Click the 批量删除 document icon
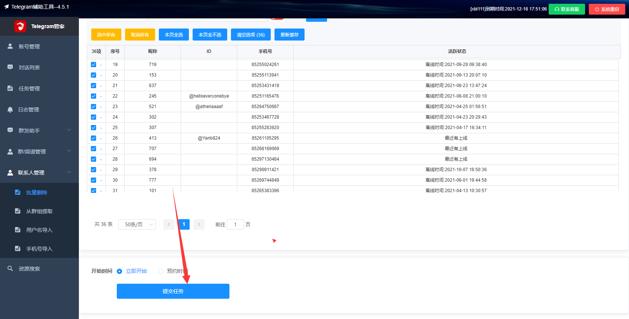 click(x=18, y=192)
